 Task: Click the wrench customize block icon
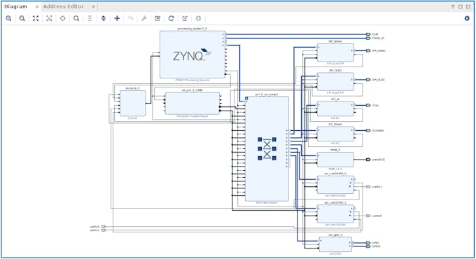[x=144, y=18]
